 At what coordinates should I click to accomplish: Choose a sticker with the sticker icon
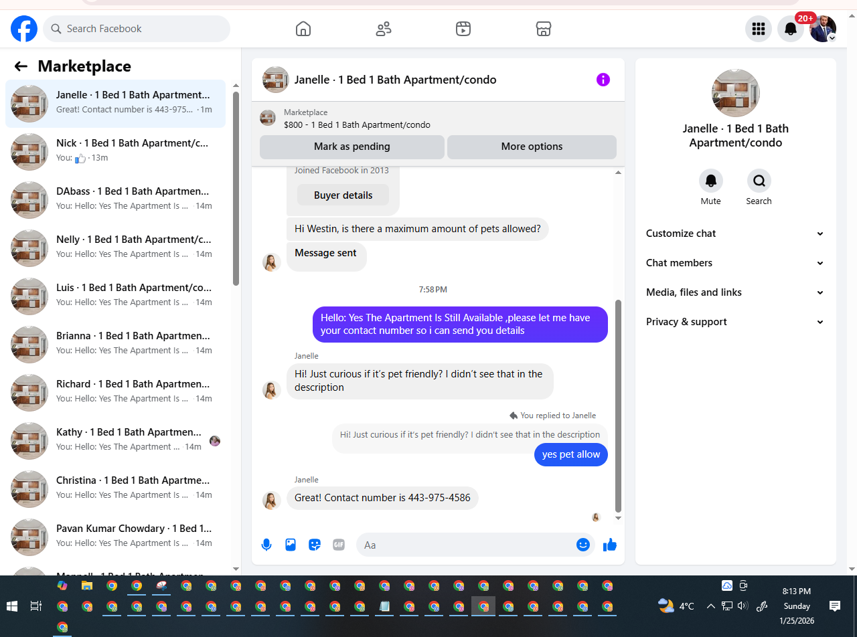tap(315, 545)
